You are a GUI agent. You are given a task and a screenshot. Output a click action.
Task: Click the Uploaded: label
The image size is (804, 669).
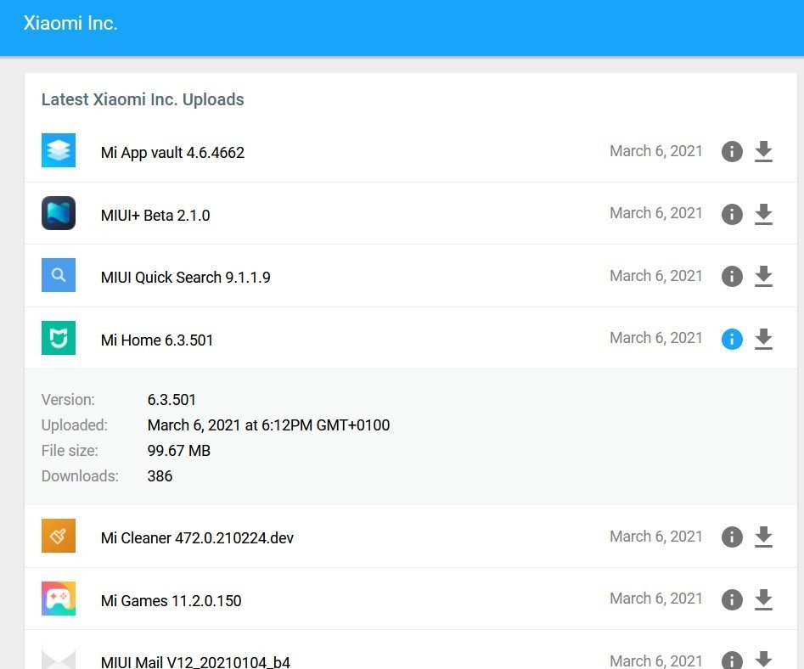(75, 425)
